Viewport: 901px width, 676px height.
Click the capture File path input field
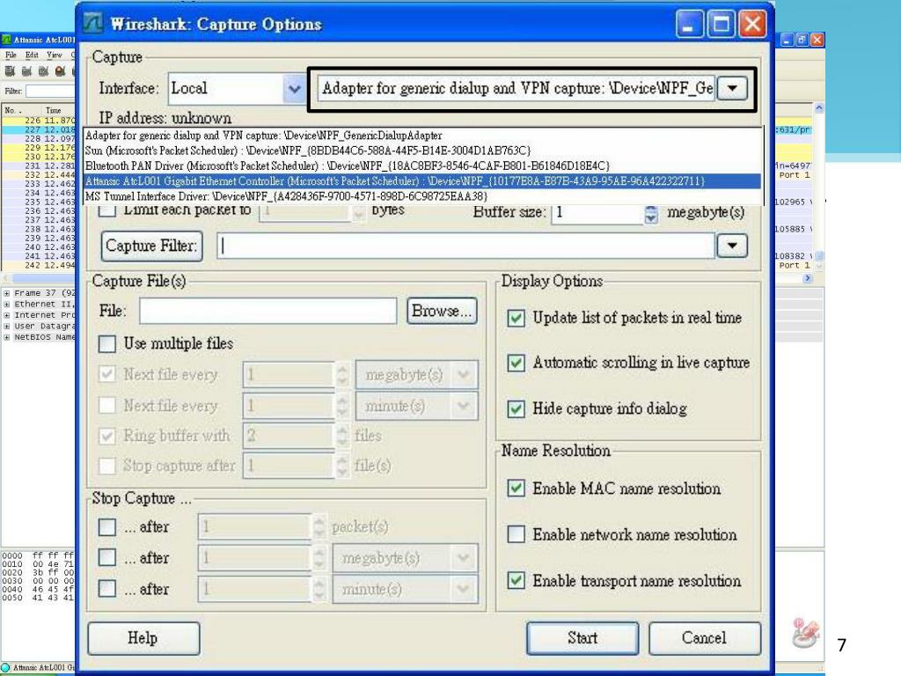point(267,311)
